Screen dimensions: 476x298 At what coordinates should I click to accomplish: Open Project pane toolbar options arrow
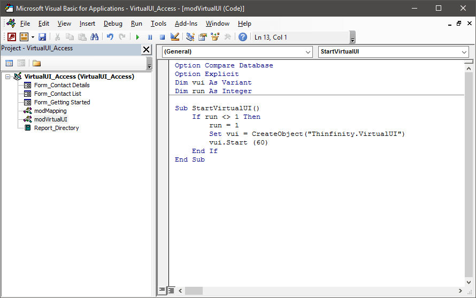pos(149,64)
